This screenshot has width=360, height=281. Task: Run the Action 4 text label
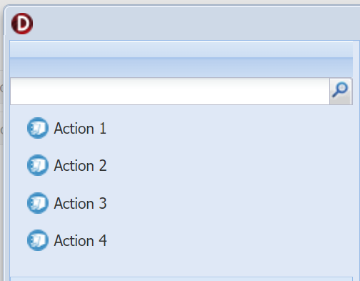(80, 241)
